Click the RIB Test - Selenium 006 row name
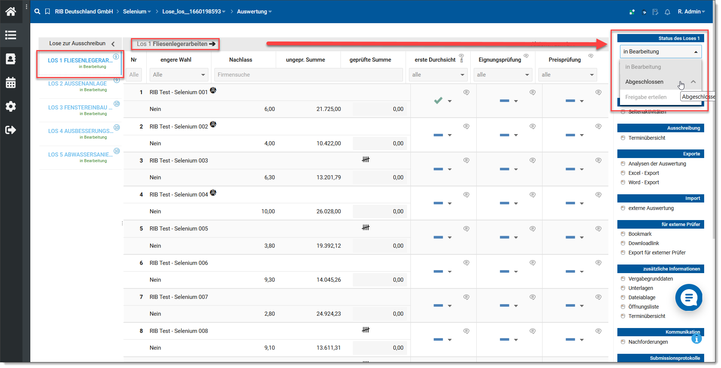 [x=178, y=263]
